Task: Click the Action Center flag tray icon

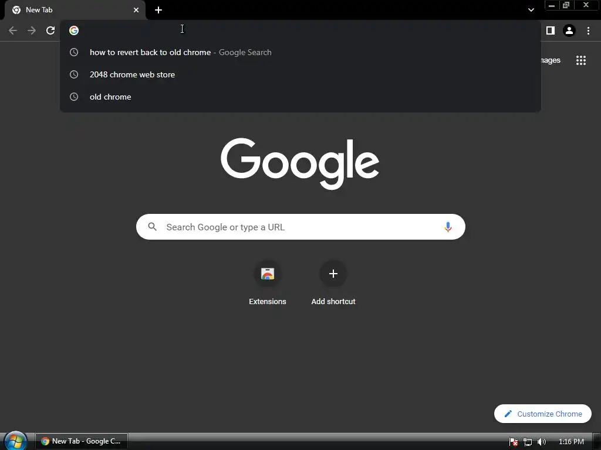Action: (x=513, y=442)
